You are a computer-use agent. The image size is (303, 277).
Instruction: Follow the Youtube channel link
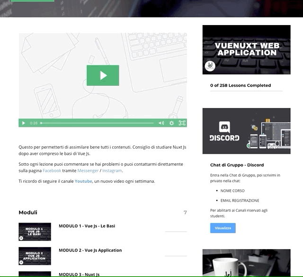pos(83,181)
